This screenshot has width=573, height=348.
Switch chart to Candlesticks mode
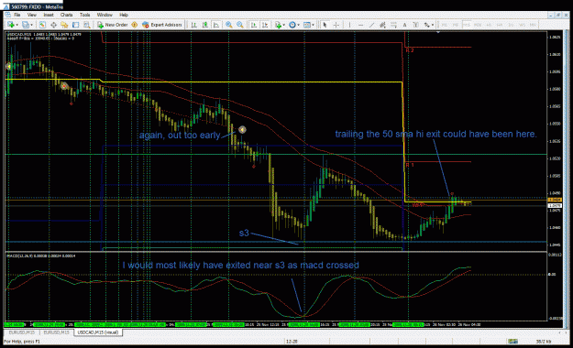coord(205,25)
